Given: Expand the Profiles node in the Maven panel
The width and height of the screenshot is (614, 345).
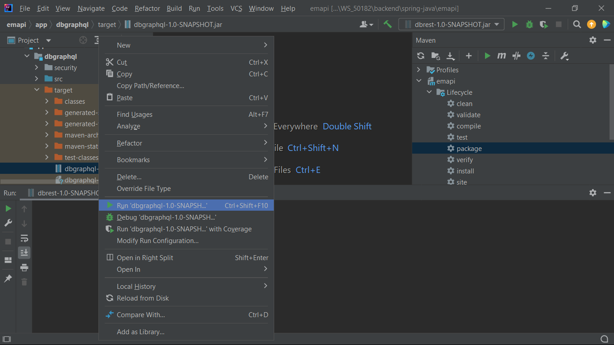Looking at the screenshot, I should point(419,70).
